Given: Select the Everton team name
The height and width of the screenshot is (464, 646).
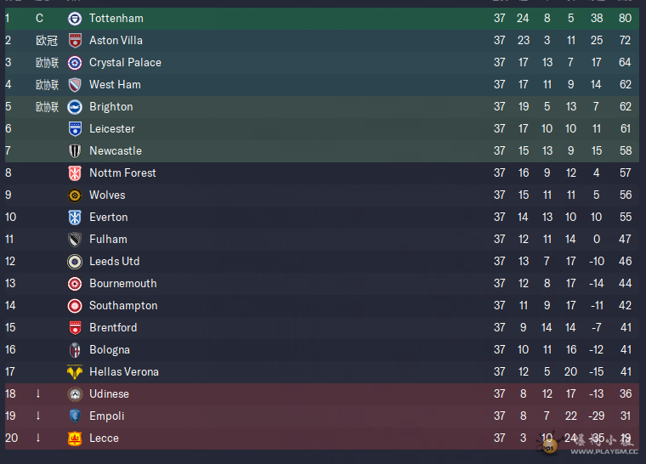Looking at the screenshot, I should tap(108, 218).
